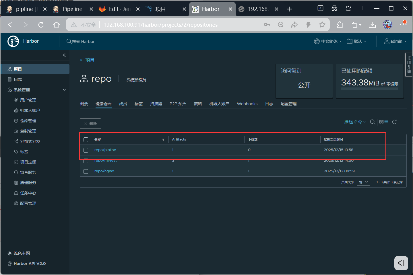Open 项目定额 in sidebar
413x275 pixels.
click(x=28, y=162)
